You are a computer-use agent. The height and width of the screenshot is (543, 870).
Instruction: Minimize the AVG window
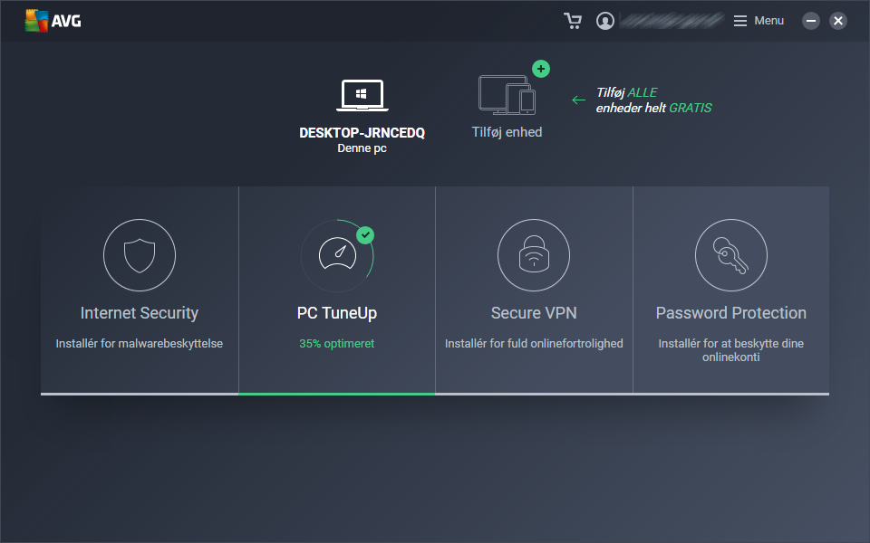coord(810,21)
